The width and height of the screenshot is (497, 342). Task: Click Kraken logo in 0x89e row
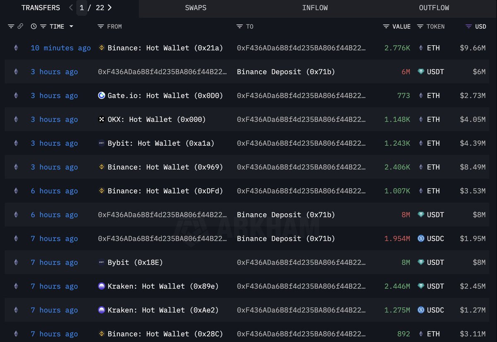(x=101, y=287)
